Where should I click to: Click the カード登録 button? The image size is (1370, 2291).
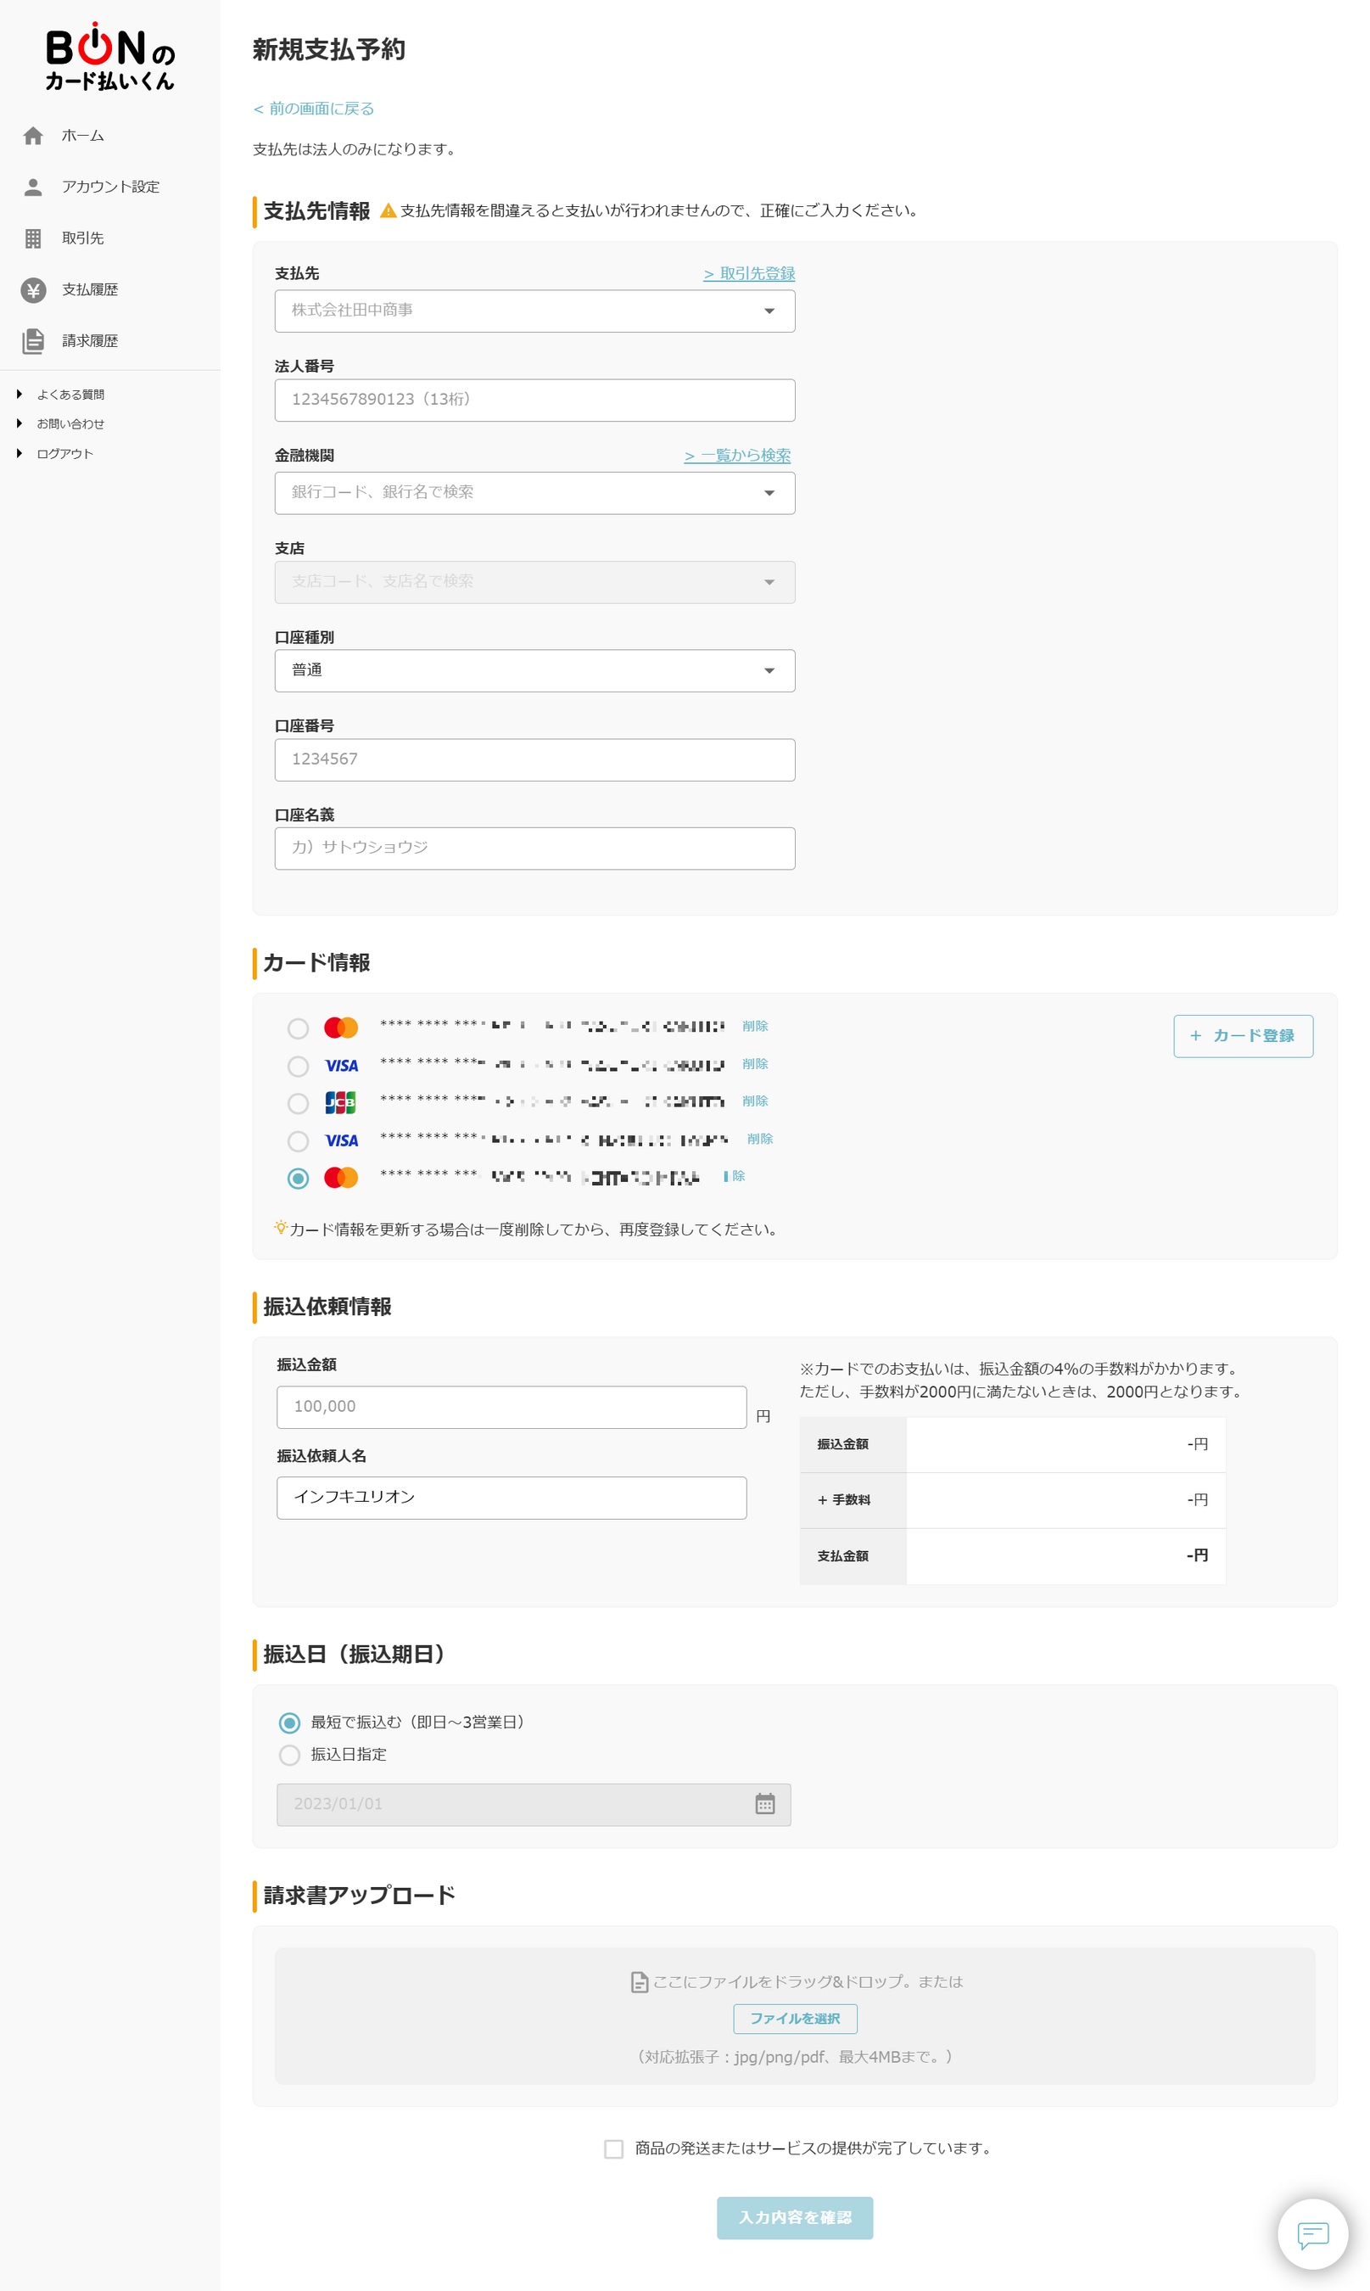(1243, 1036)
